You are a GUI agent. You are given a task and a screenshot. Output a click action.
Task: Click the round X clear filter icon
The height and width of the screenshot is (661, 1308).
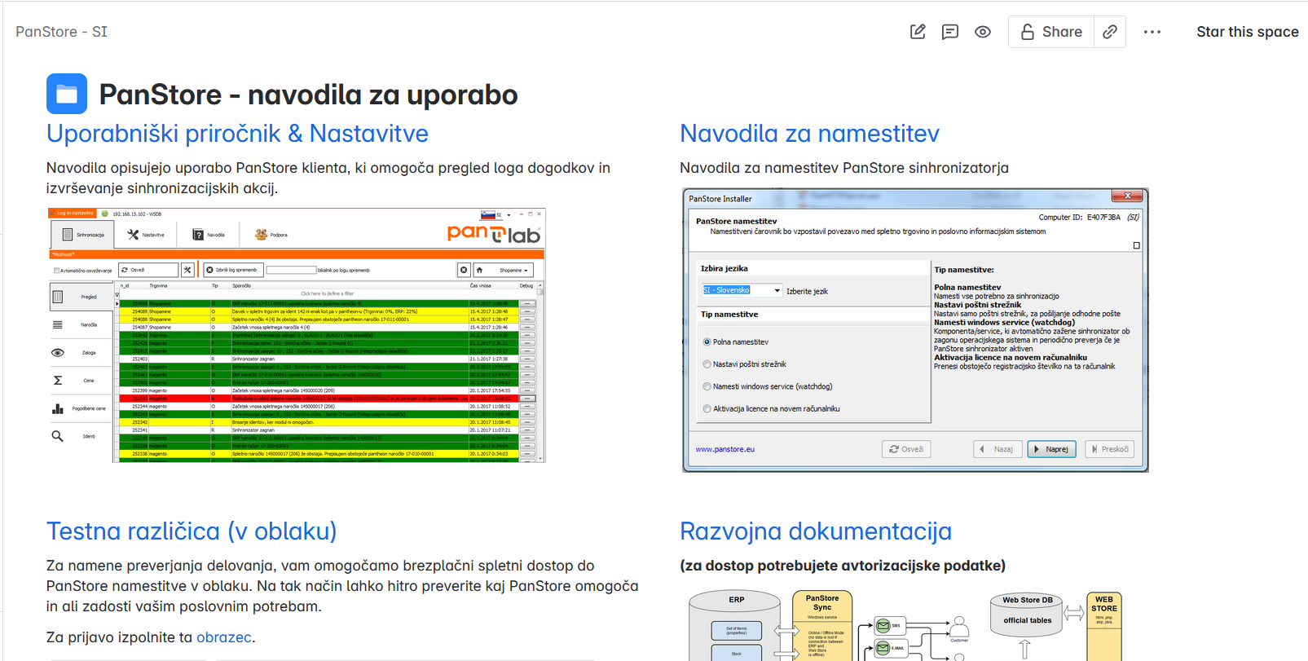[x=464, y=270]
